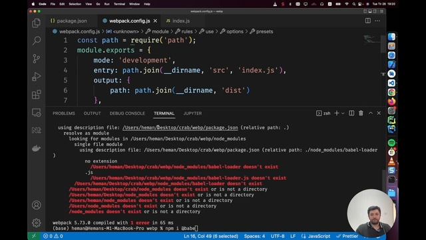The image size is (426, 240).
Task: Select the TERMINAL panel tab
Action: pos(164,113)
